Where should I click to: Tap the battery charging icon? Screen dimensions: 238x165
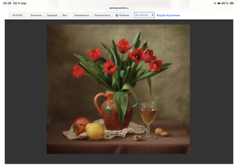pos(232,3)
